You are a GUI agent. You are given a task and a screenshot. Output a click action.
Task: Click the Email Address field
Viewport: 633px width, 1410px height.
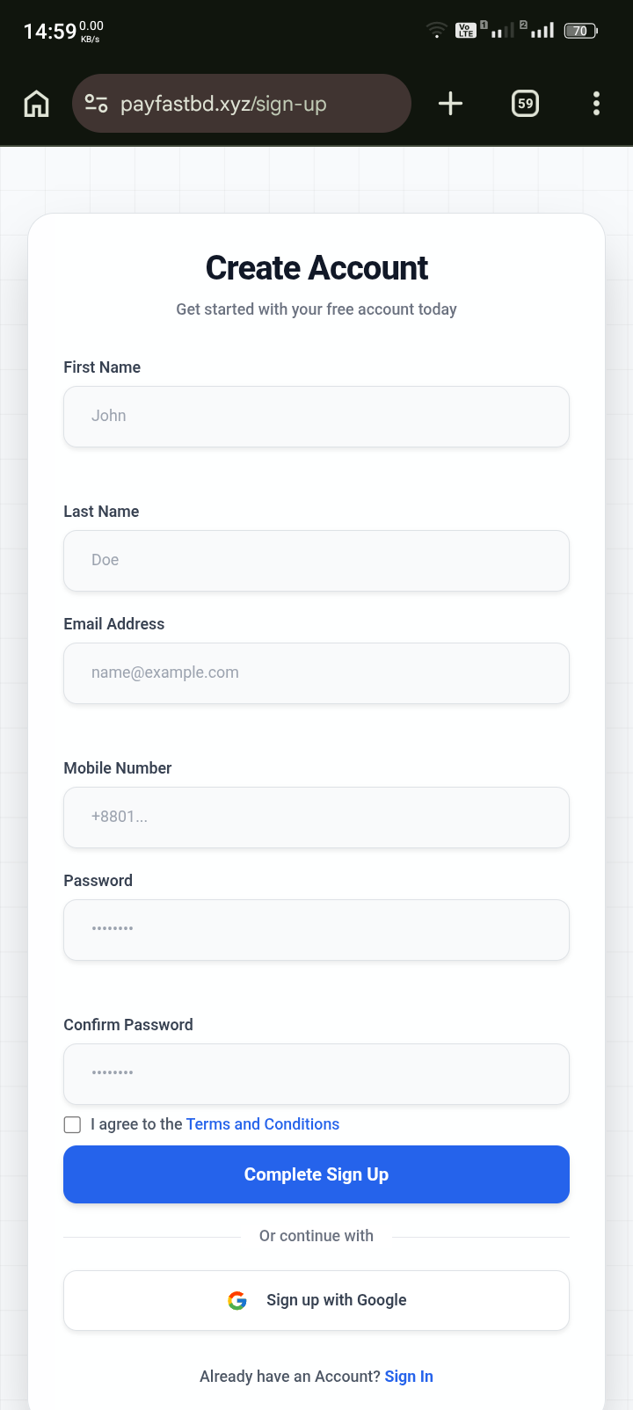(316, 673)
